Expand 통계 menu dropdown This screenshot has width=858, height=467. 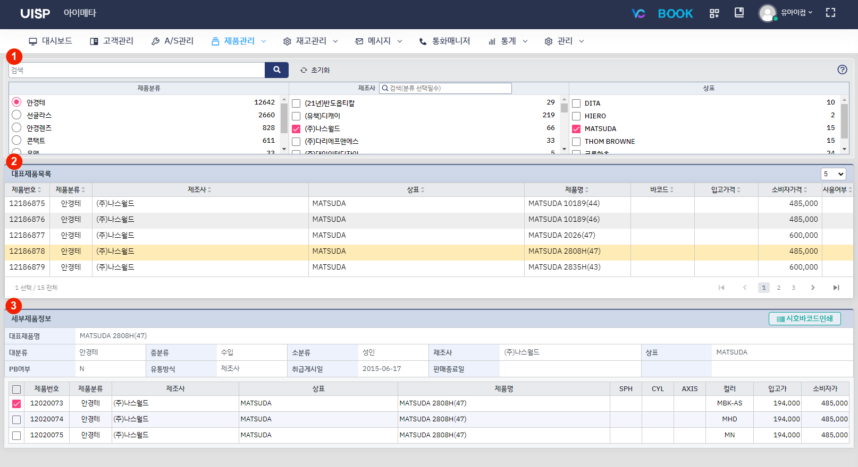508,41
